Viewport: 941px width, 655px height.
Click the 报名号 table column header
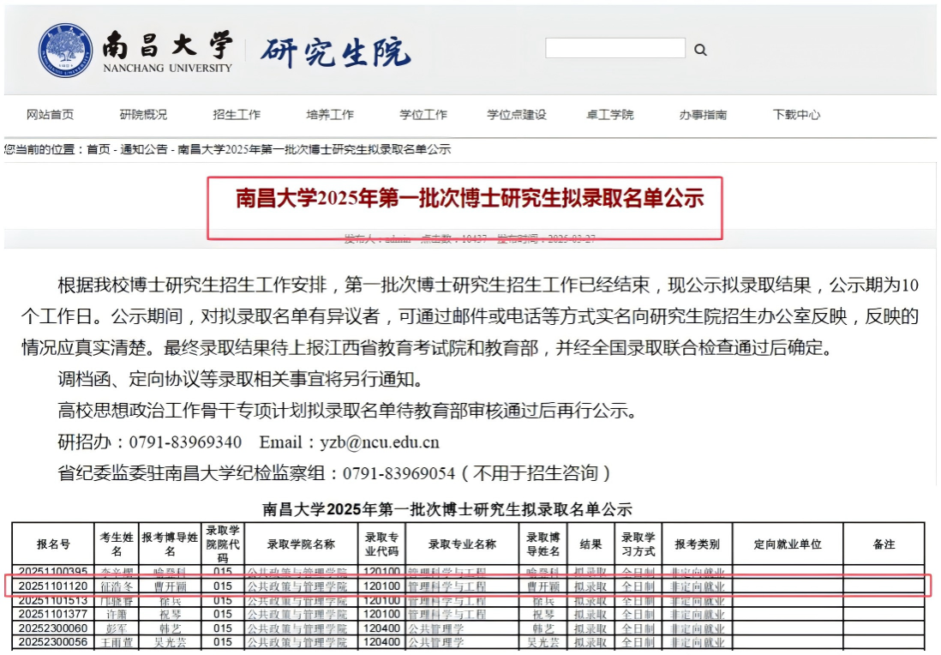click(x=53, y=544)
